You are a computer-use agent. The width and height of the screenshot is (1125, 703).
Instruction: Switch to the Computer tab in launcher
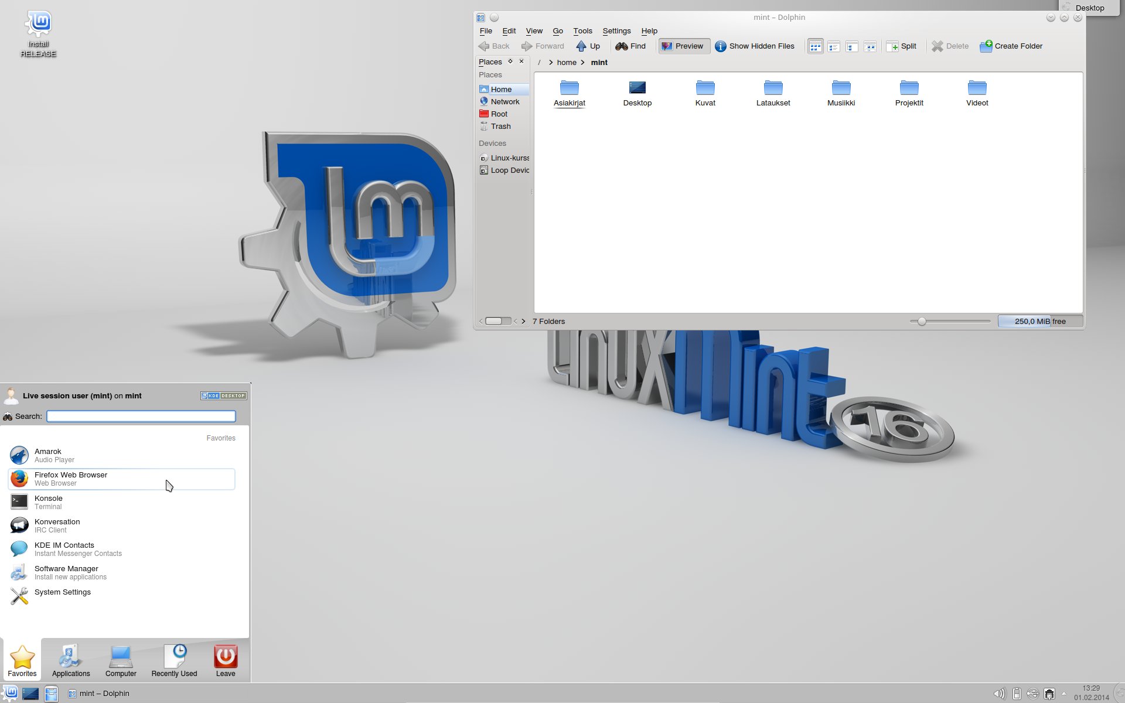coord(121,661)
